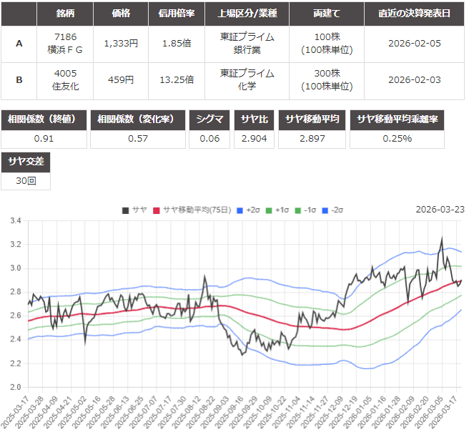
Task: Toggle the black サヤ legend entry
Action: pyautogui.click(x=134, y=210)
